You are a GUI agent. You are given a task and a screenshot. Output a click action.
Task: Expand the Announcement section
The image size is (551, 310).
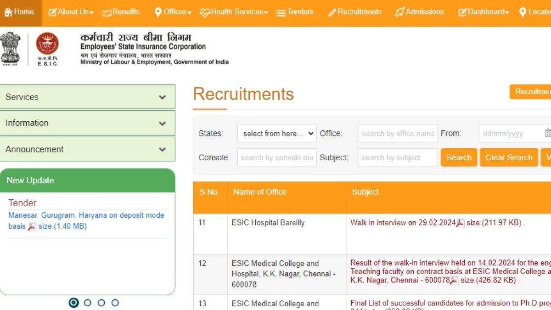pos(87,149)
